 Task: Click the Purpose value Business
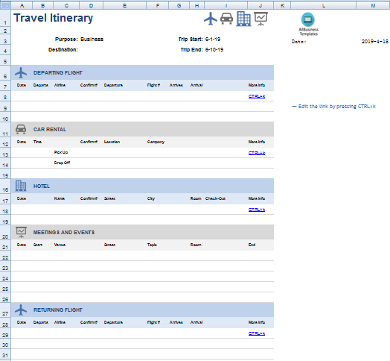(92, 39)
